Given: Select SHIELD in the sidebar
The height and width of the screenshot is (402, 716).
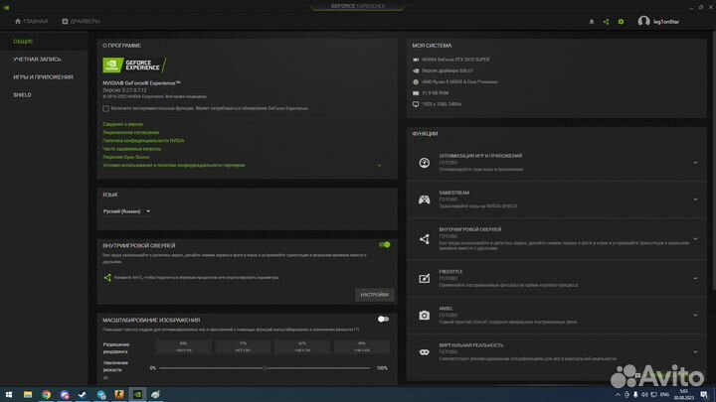Looking at the screenshot, I should pyautogui.click(x=22, y=95).
